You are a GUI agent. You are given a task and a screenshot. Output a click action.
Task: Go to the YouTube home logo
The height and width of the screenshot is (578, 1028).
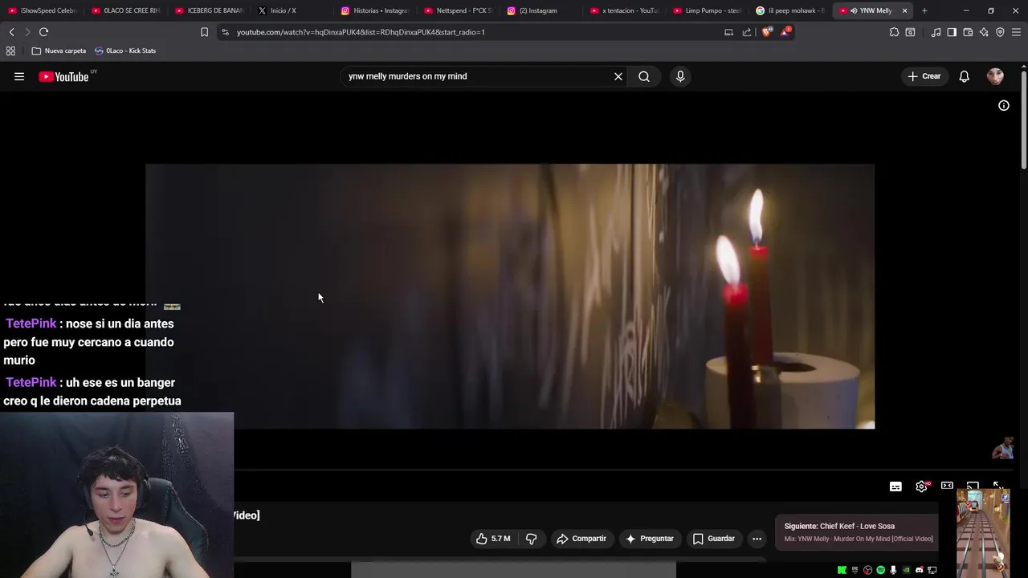63,76
